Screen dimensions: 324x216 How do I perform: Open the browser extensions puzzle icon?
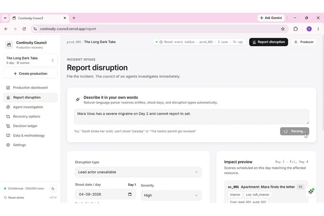295,29
